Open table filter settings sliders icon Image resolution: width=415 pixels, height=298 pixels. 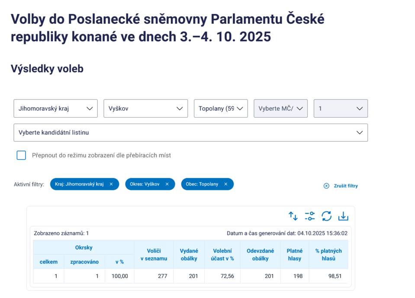[310, 216]
